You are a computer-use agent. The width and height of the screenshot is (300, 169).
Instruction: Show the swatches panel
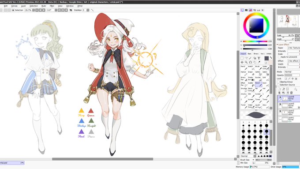coord(259,10)
